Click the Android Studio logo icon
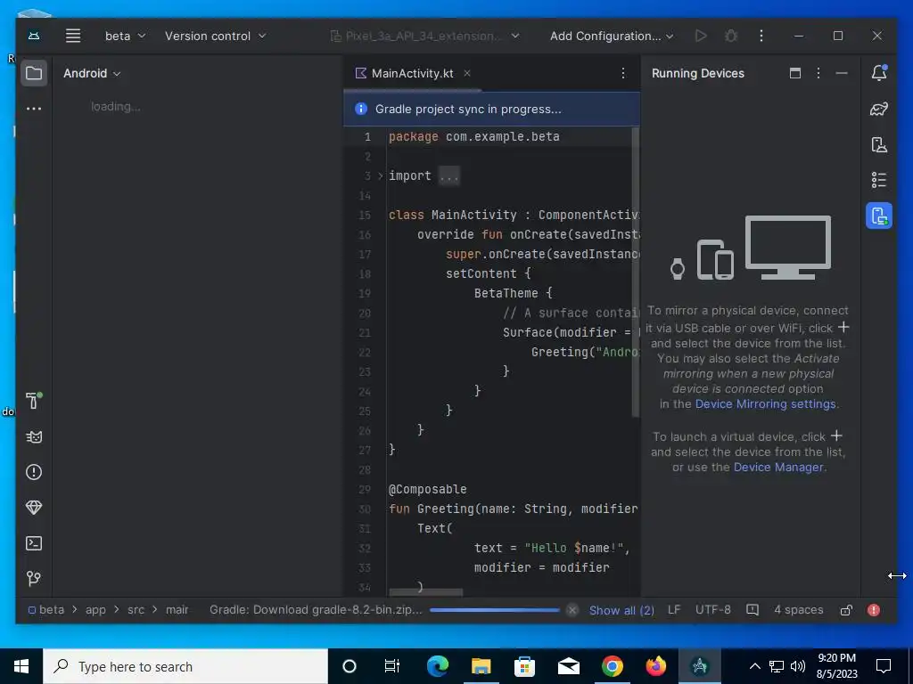913x684 pixels. [34, 36]
